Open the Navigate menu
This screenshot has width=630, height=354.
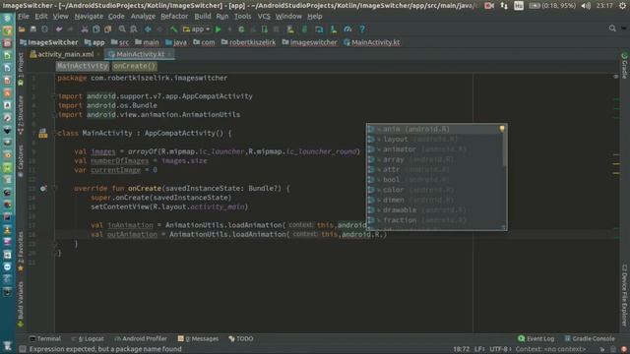(x=89, y=17)
